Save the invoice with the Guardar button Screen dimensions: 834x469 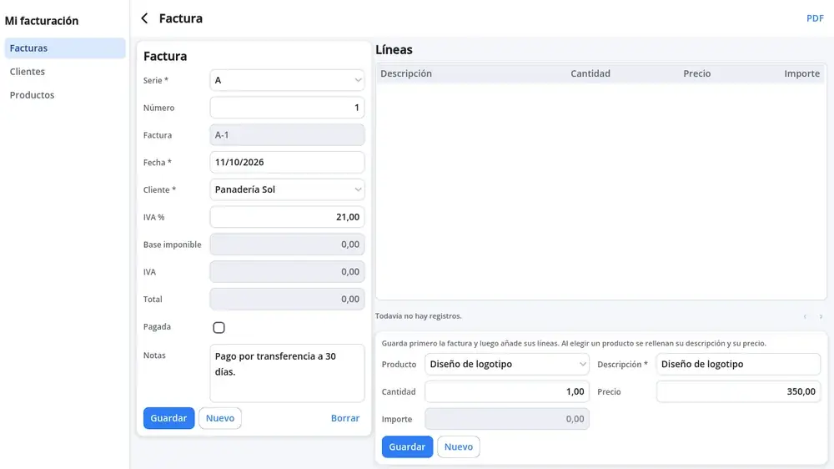click(x=168, y=418)
